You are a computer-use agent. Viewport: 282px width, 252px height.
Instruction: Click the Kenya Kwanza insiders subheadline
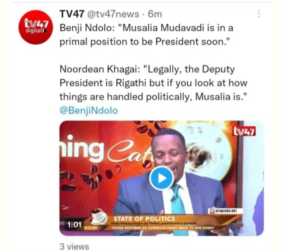coord(154,223)
